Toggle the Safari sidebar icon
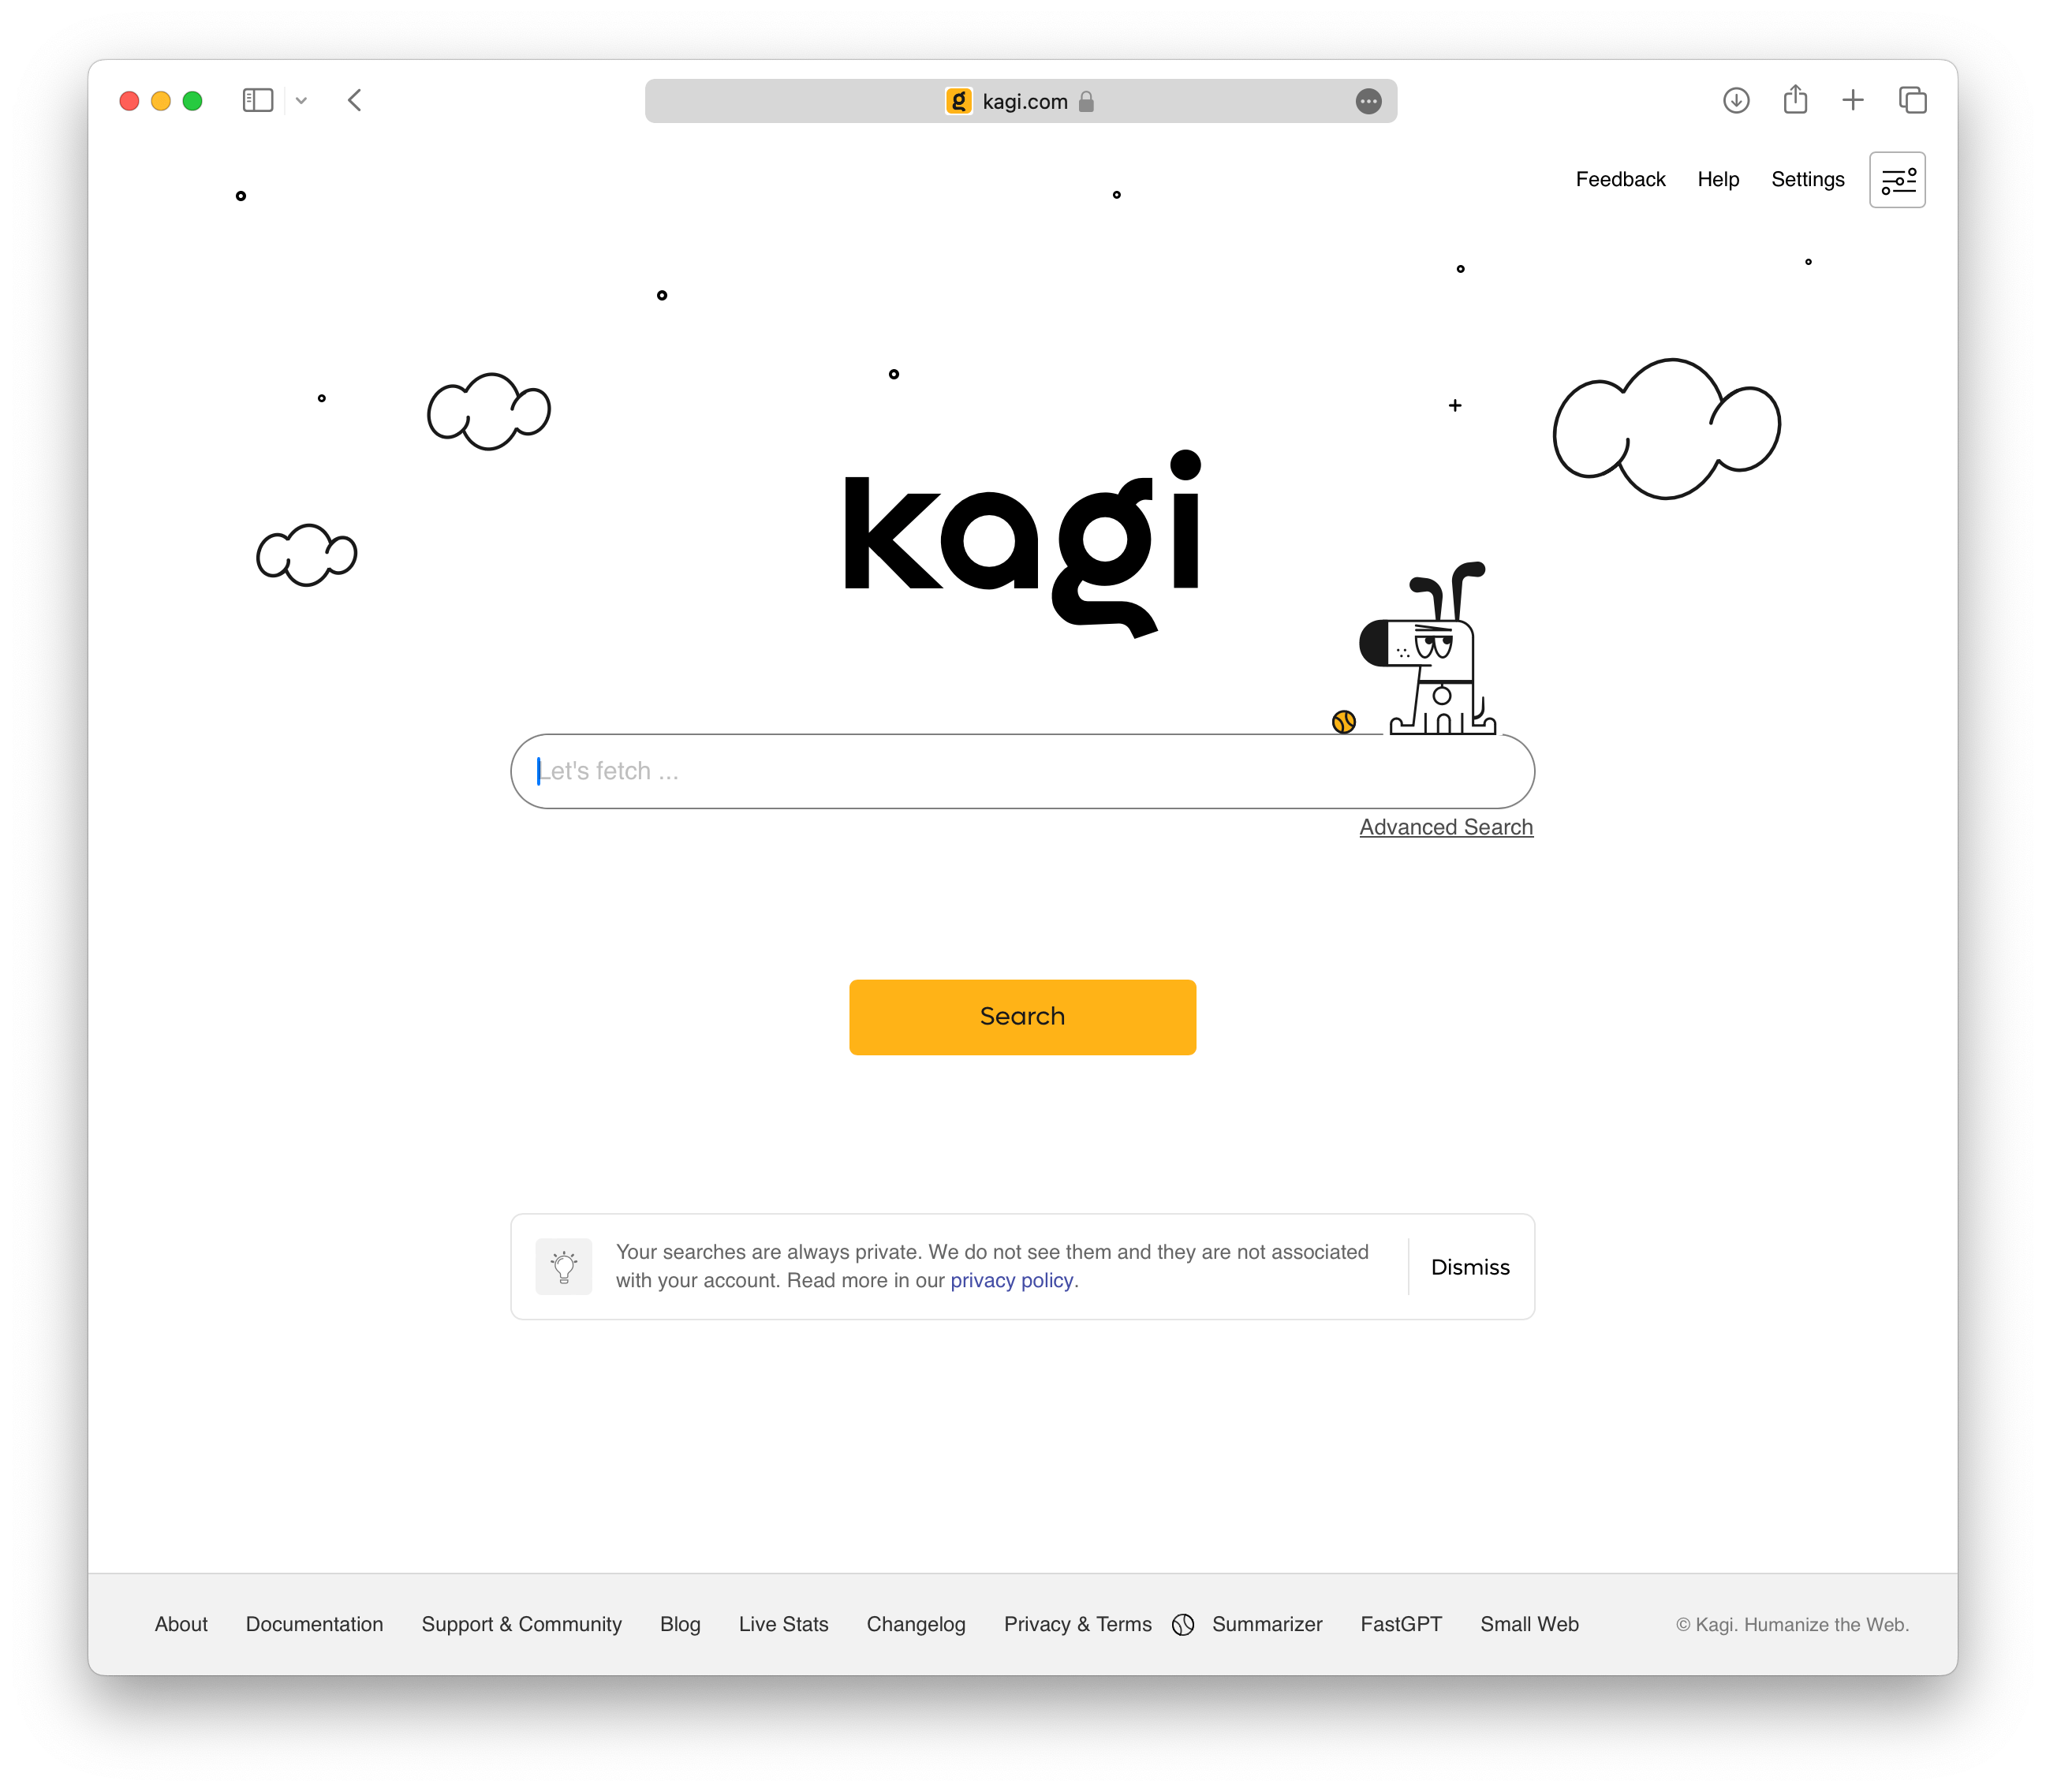 tap(258, 100)
